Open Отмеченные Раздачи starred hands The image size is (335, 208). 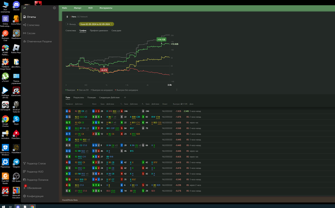(x=39, y=42)
